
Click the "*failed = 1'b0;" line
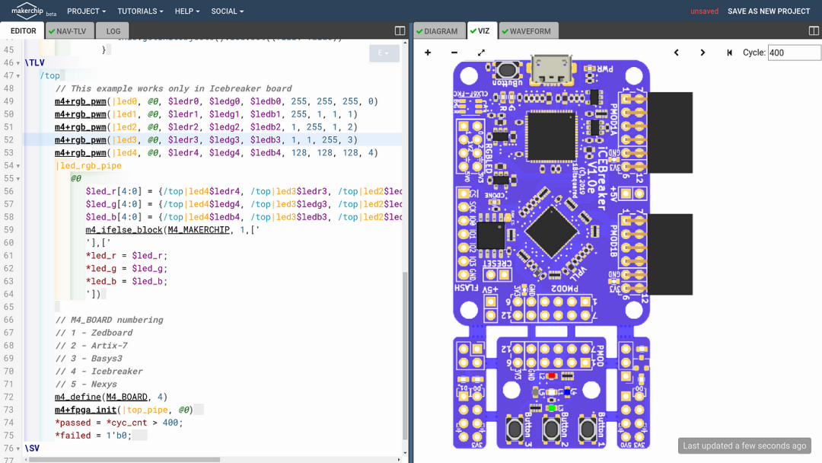pos(94,436)
